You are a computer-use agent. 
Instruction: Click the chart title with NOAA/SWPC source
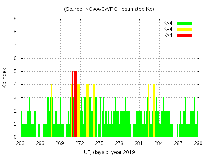pos(109,9)
